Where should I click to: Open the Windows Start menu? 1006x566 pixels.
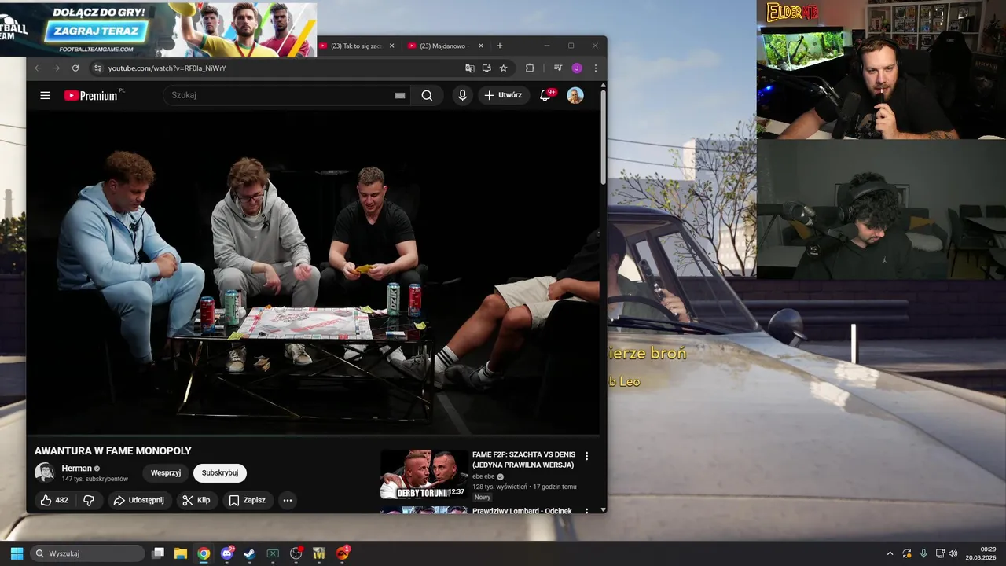coord(17,553)
